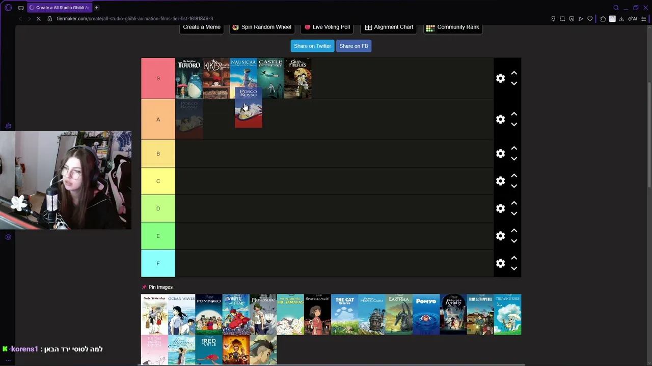Select the S tier label
This screenshot has height=366, width=652.
[x=158, y=78]
